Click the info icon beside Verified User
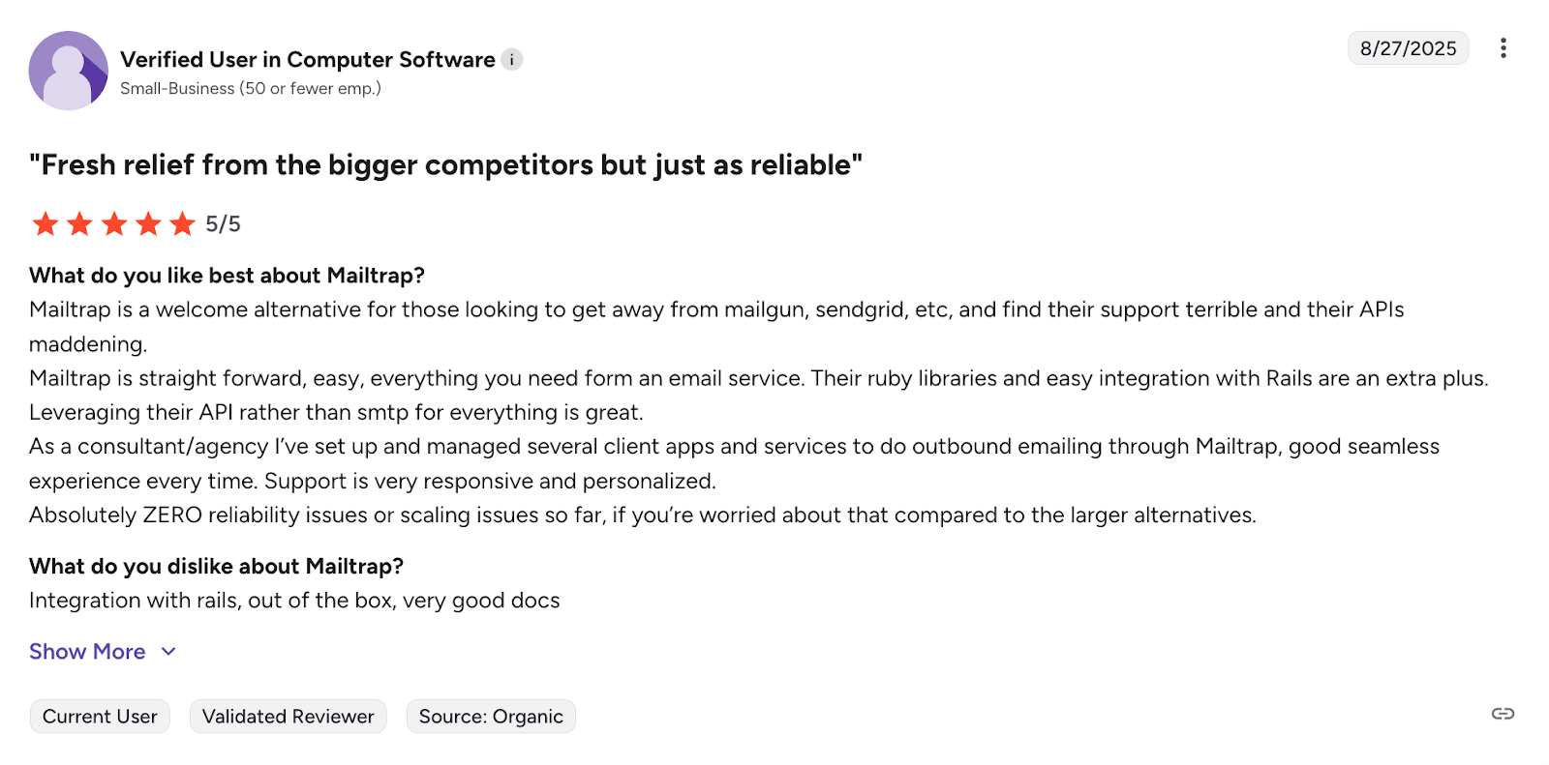This screenshot has width=1549, height=765. pos(512,60)
